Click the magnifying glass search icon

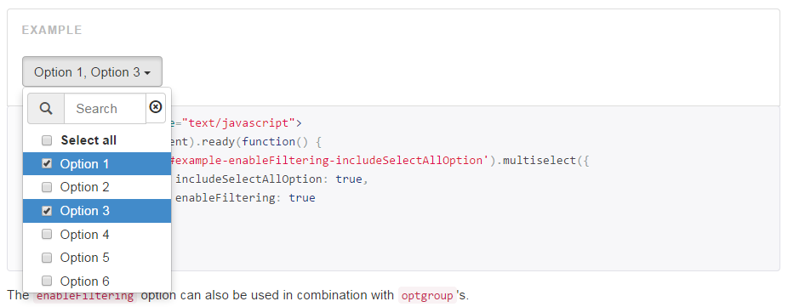46,109
